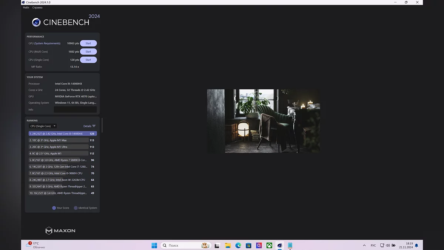
Task: Open File Explorer from the taskbar
Action: [x=228, y=246]
